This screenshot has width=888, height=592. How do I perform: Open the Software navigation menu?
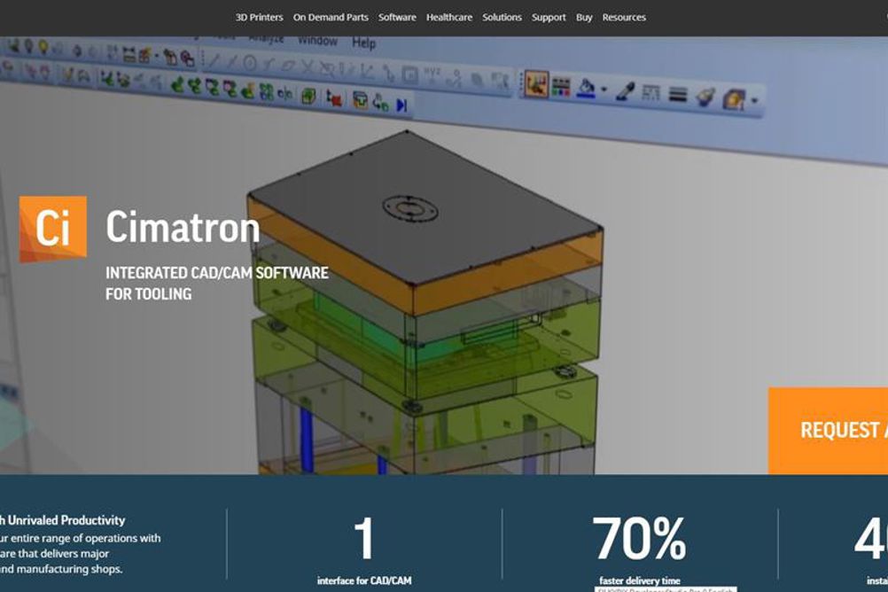(397, 18)
